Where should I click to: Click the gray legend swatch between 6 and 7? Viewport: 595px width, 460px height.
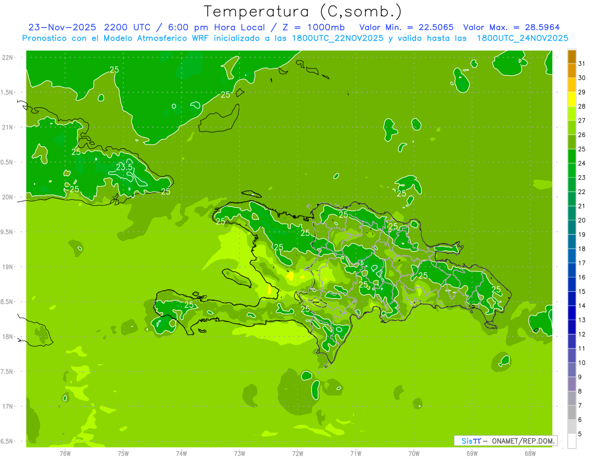point(572,412)
